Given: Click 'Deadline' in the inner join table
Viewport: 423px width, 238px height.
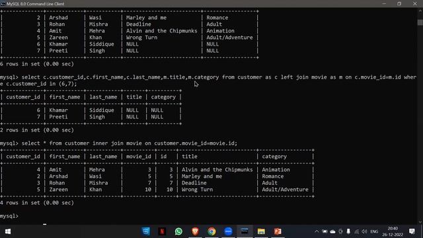Looking at the screenshot, I should click(194, 183).
